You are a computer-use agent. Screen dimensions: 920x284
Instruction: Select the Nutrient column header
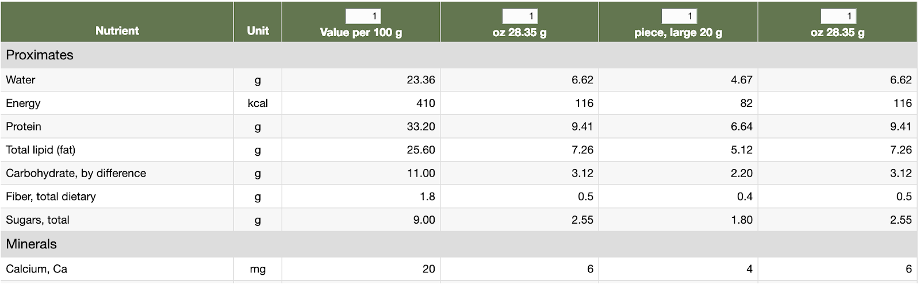coord(117,30)
